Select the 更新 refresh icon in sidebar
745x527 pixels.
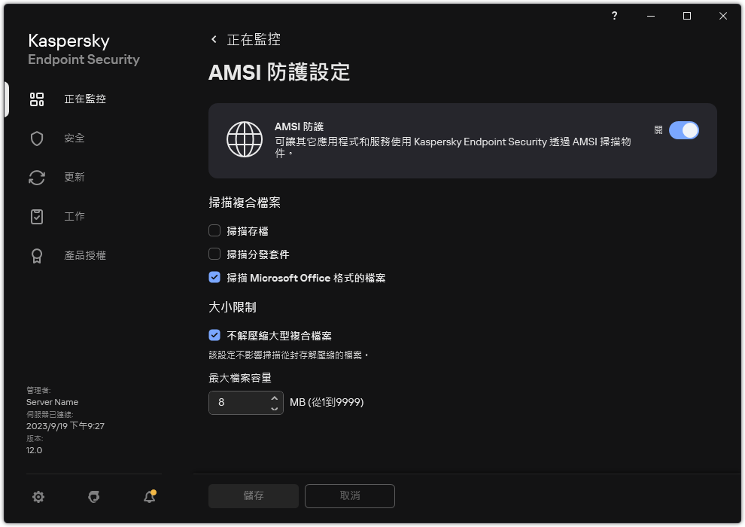tap(36, 177)
